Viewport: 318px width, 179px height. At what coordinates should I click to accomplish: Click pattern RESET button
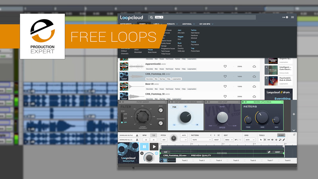pyautogui.click(x=216, y=140)
